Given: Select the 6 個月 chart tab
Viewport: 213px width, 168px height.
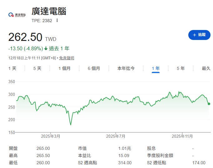Looking at the screenshot, I should pos(94,68).
